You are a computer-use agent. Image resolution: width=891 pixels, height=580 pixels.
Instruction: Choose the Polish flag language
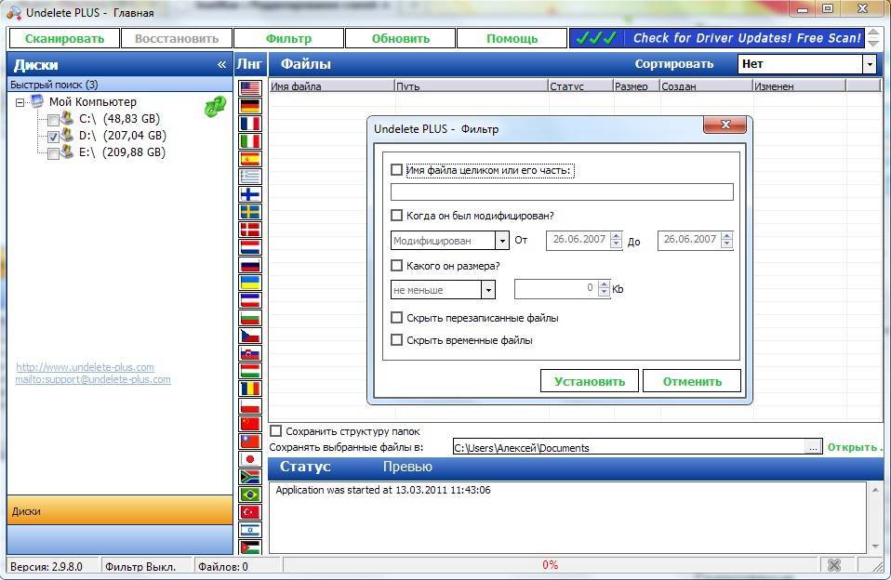click(x=250, y=405)
